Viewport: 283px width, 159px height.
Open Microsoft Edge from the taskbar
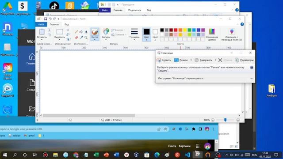[157, 155]
